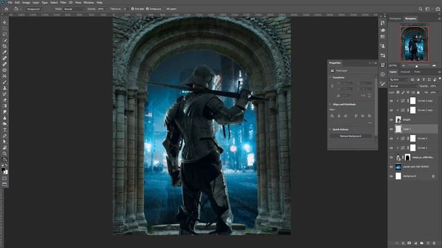Lock all attributes with padlock icon
The height and width of the screenshot is (248, 442).
pos(419,92)
